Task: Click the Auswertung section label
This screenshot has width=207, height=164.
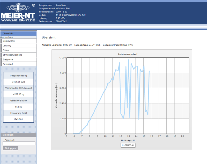Action: pyautogui.click(x=7, y=37)
